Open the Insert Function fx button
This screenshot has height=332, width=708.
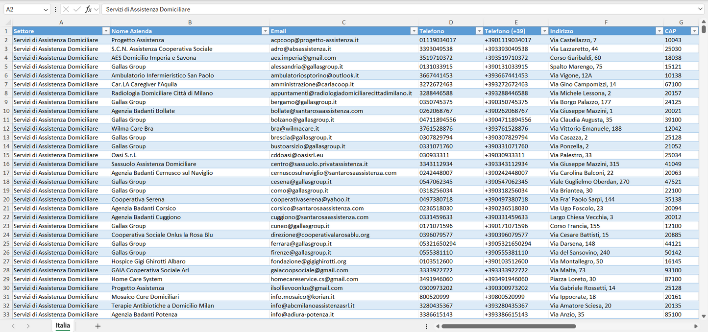coord(88,9)
